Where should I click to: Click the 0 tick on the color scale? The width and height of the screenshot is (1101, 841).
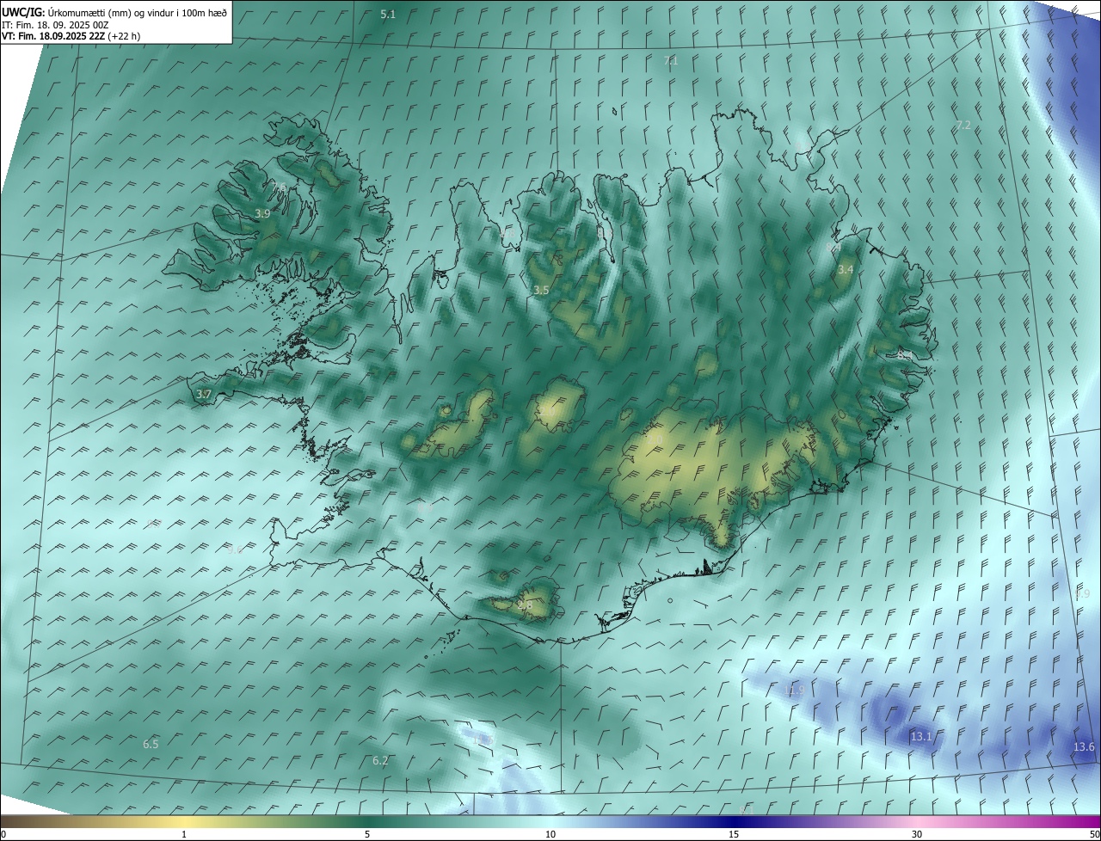[3, 834]
